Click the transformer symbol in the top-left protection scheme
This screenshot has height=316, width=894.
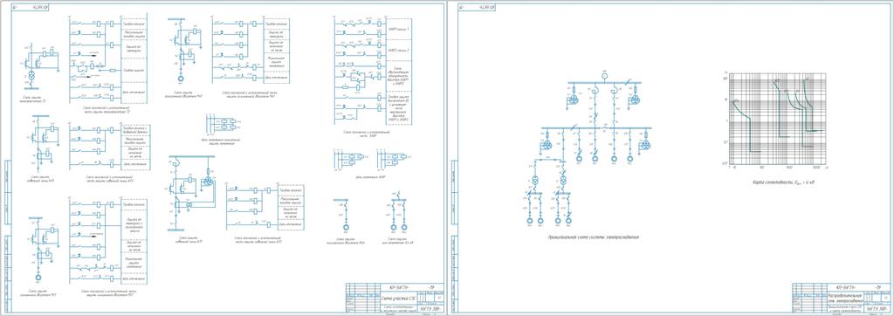pyautogui.click(x=32, y=76)
